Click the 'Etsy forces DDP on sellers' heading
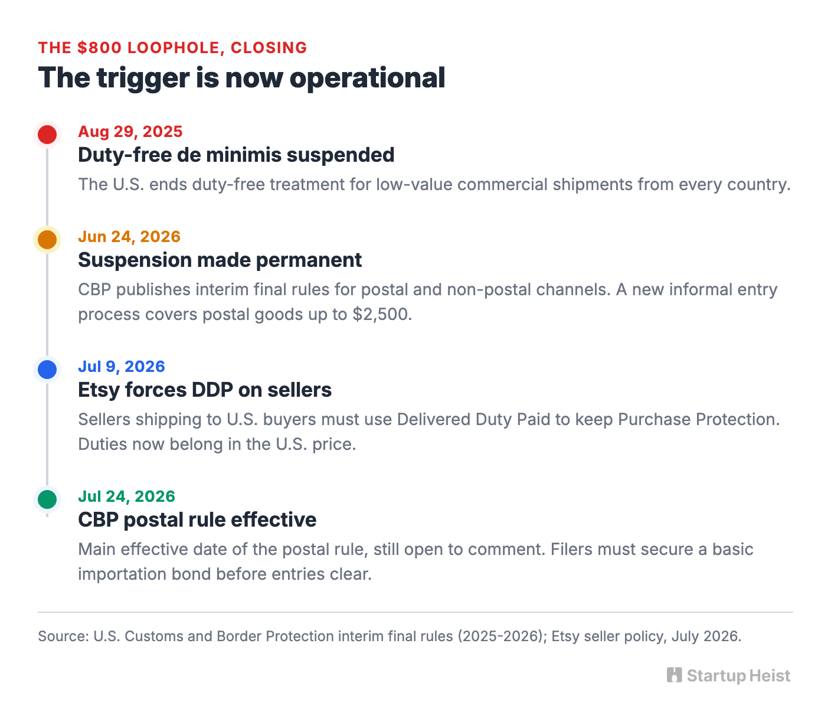This screenshot has width=831, height=725. (205, 390)
